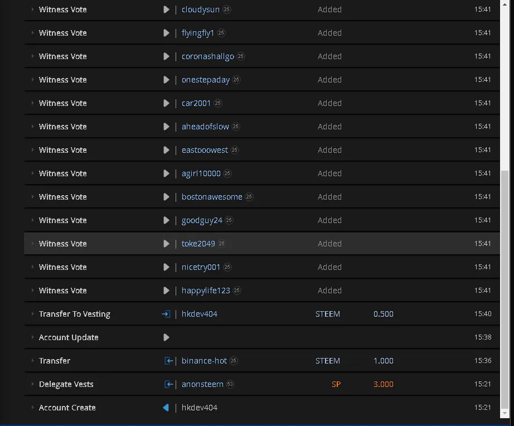Click the scrollbar up arrow
The height and width of the screenshot is (426, 514).
point(505,4)
